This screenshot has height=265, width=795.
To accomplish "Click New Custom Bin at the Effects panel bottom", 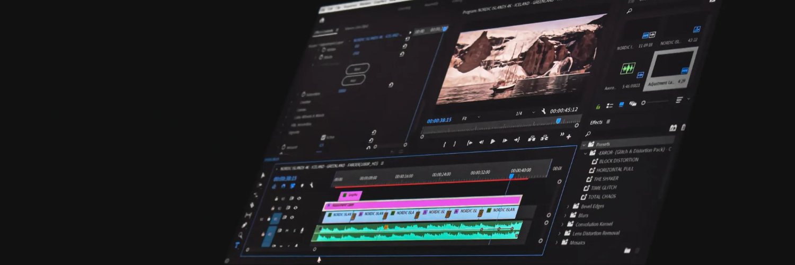I will coord(628,251).
